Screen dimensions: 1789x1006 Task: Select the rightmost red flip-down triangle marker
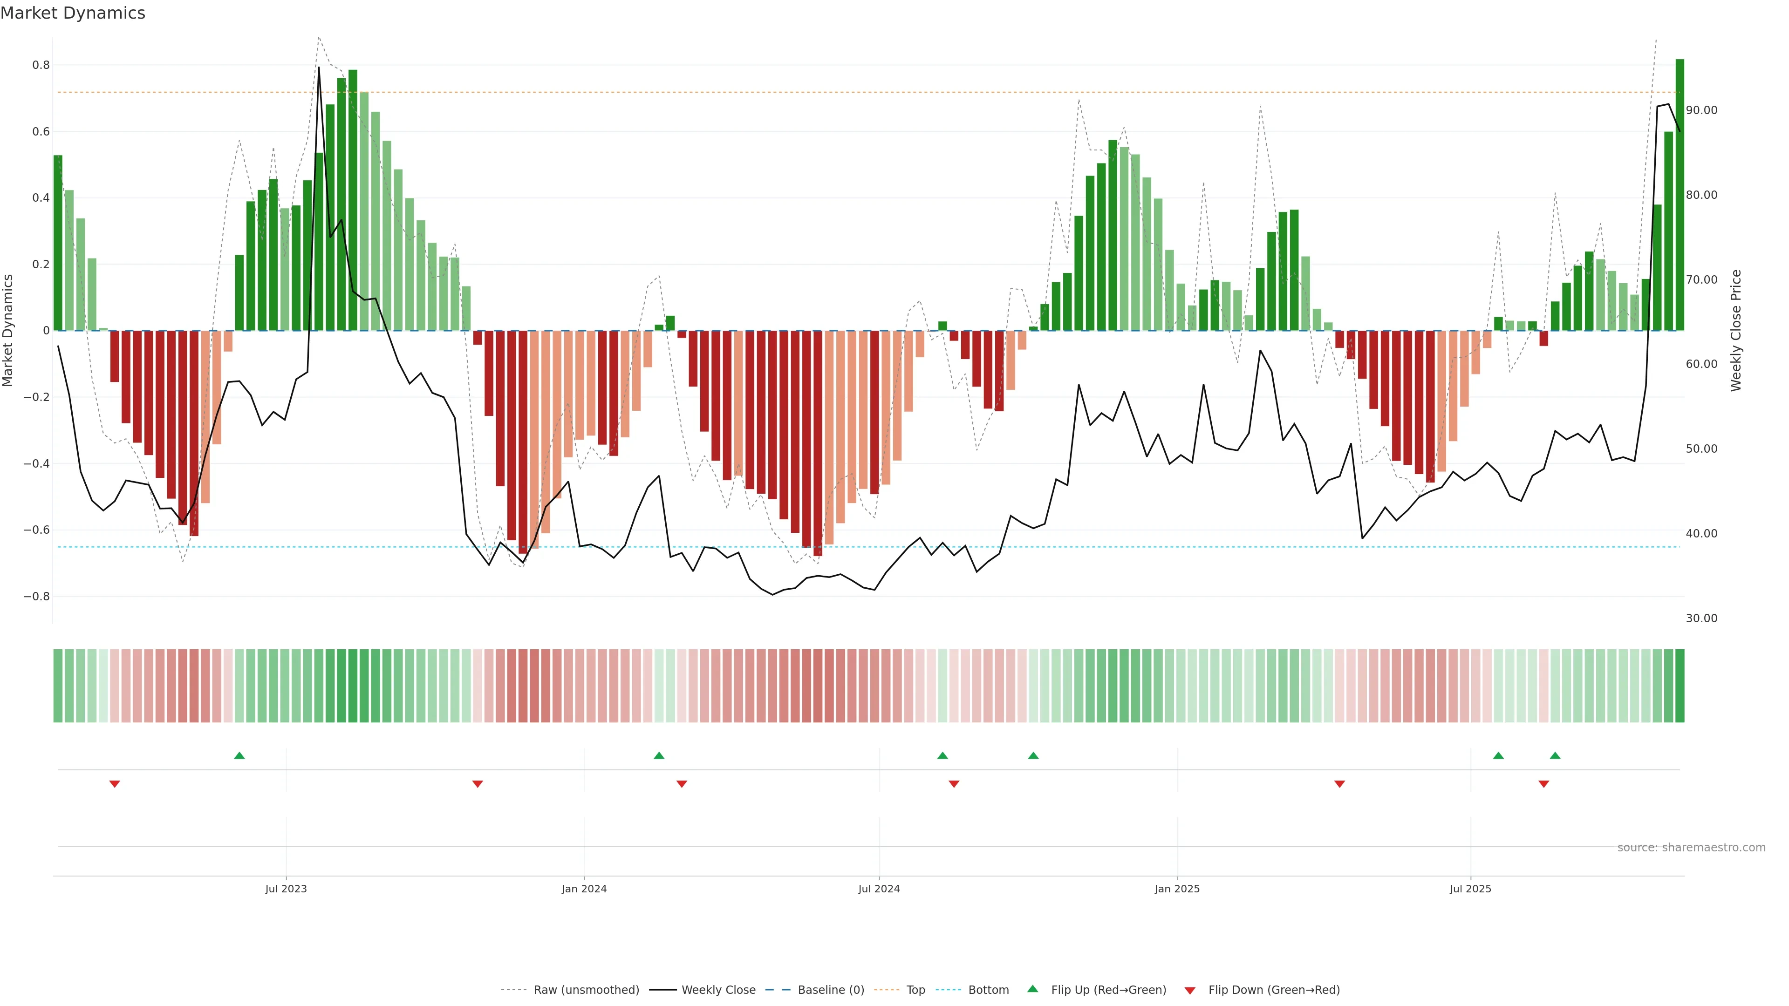click(x=1544, y=784)
